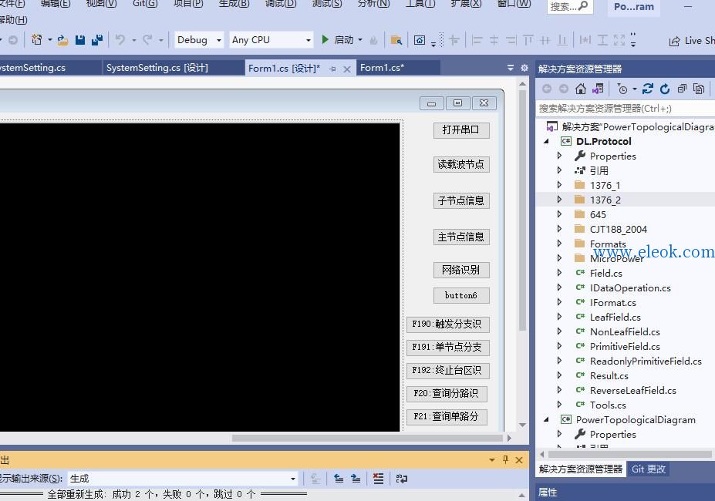Click the Open File folder icon
The height and width of the screenshot is (501, 715).
[63, 40]
